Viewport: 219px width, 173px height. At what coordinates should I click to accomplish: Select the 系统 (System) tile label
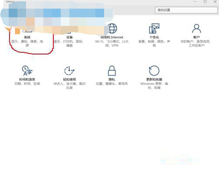[x=27, y=37]
